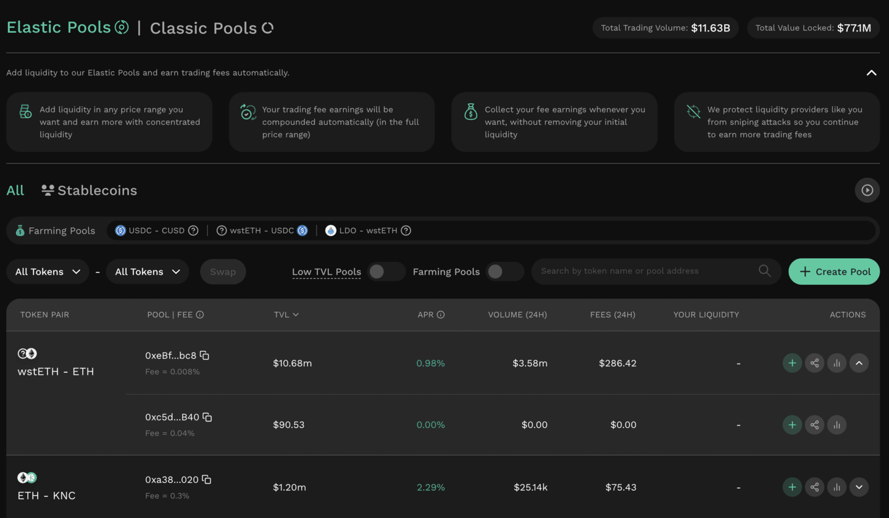
Task: Click the $75.43 fees value
Action: click(621, 487)
